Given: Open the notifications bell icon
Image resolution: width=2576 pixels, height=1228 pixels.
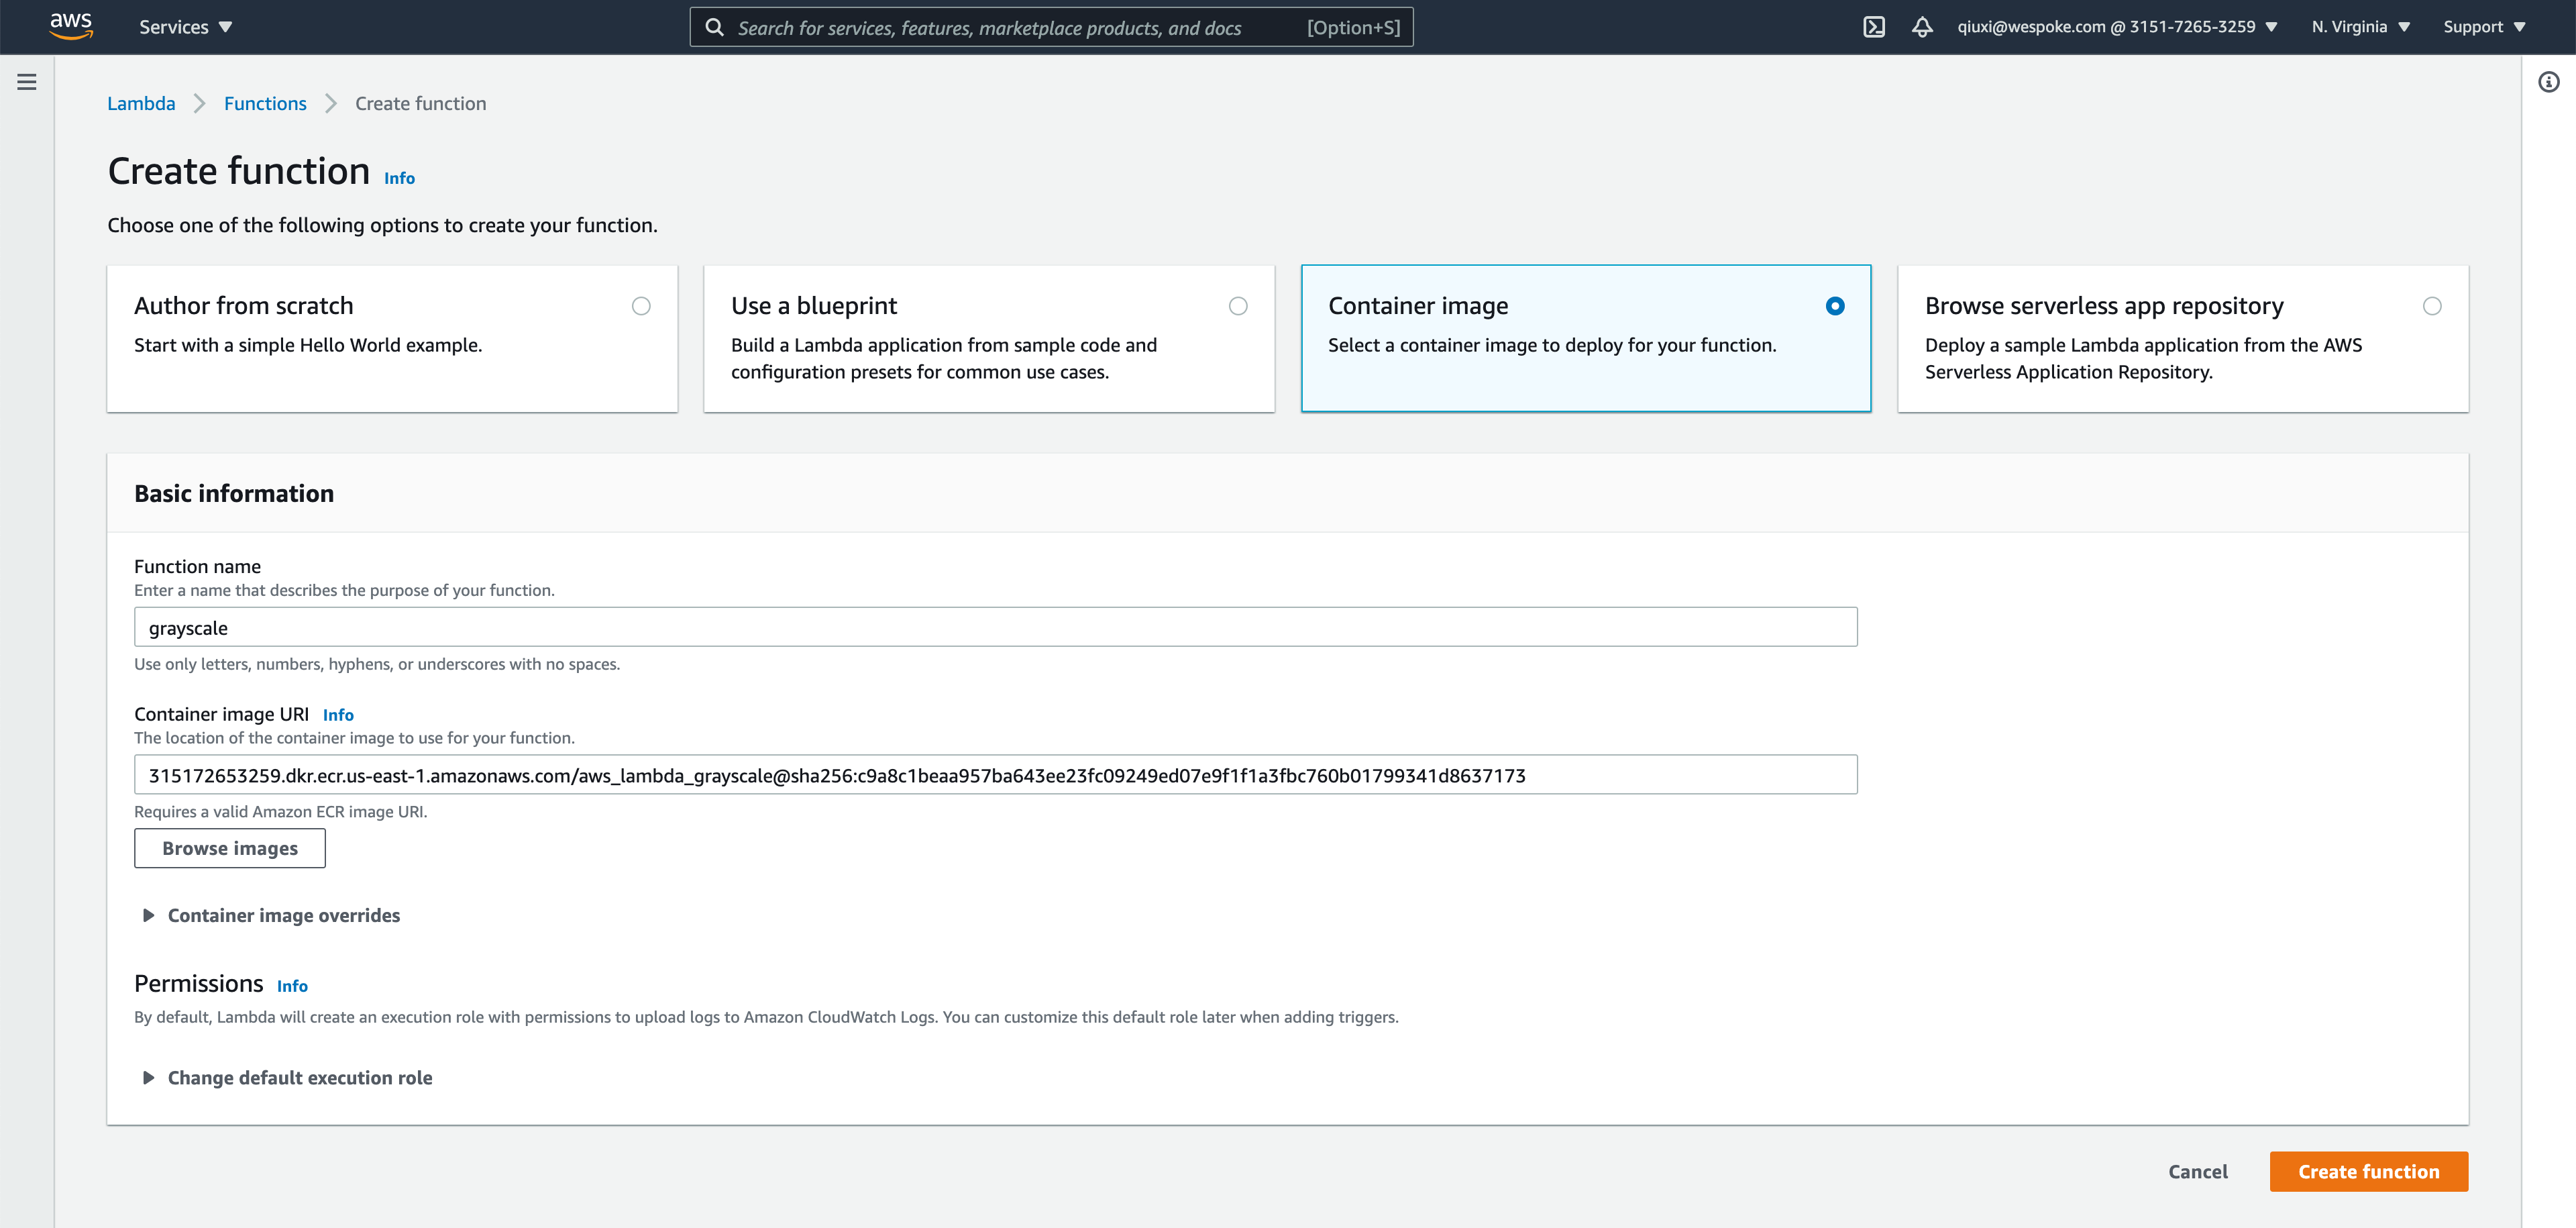Looking at the screenshot, I should pyautogui.click(x=1921, y=27).
